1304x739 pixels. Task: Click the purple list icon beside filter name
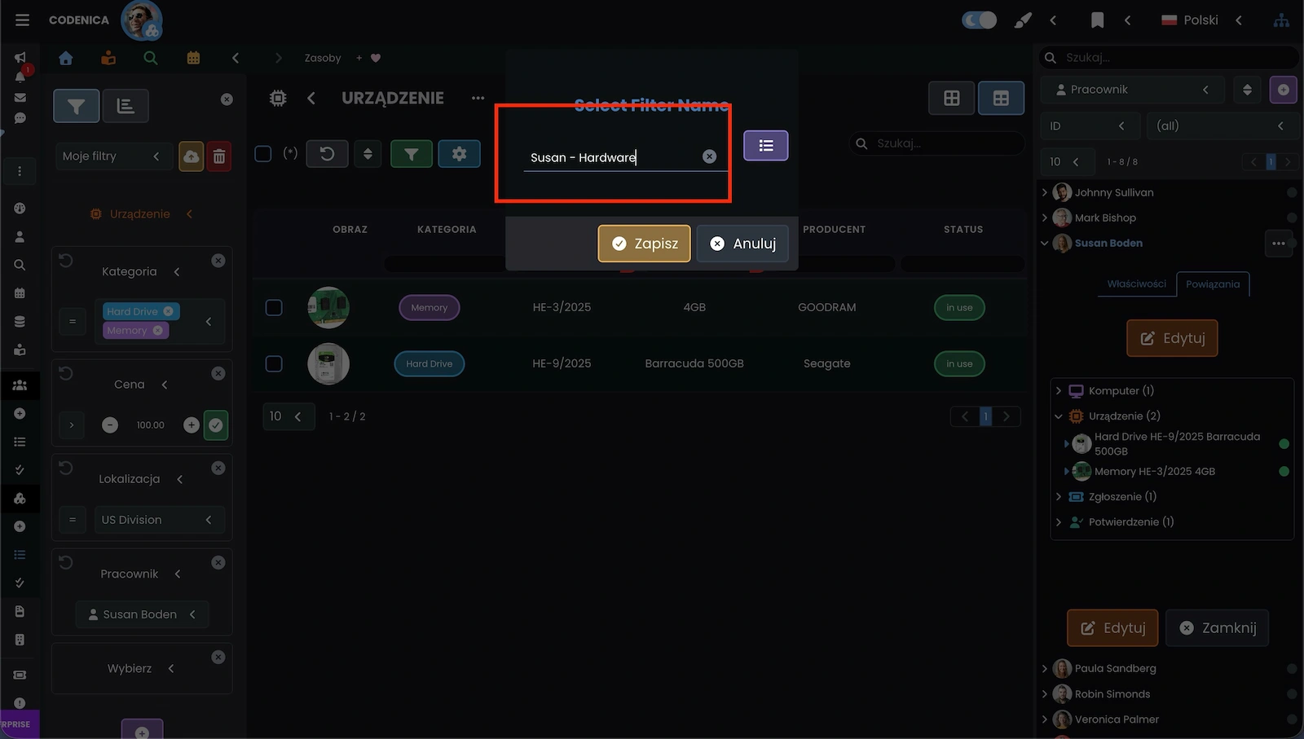[x=765, y=146]
